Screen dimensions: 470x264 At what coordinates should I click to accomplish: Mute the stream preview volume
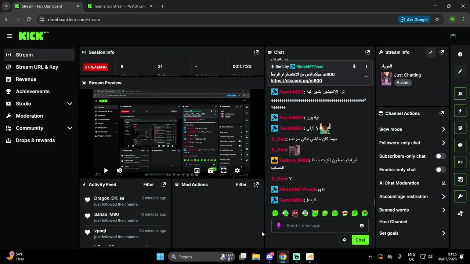pyautogui.click(x=119, y=170)
